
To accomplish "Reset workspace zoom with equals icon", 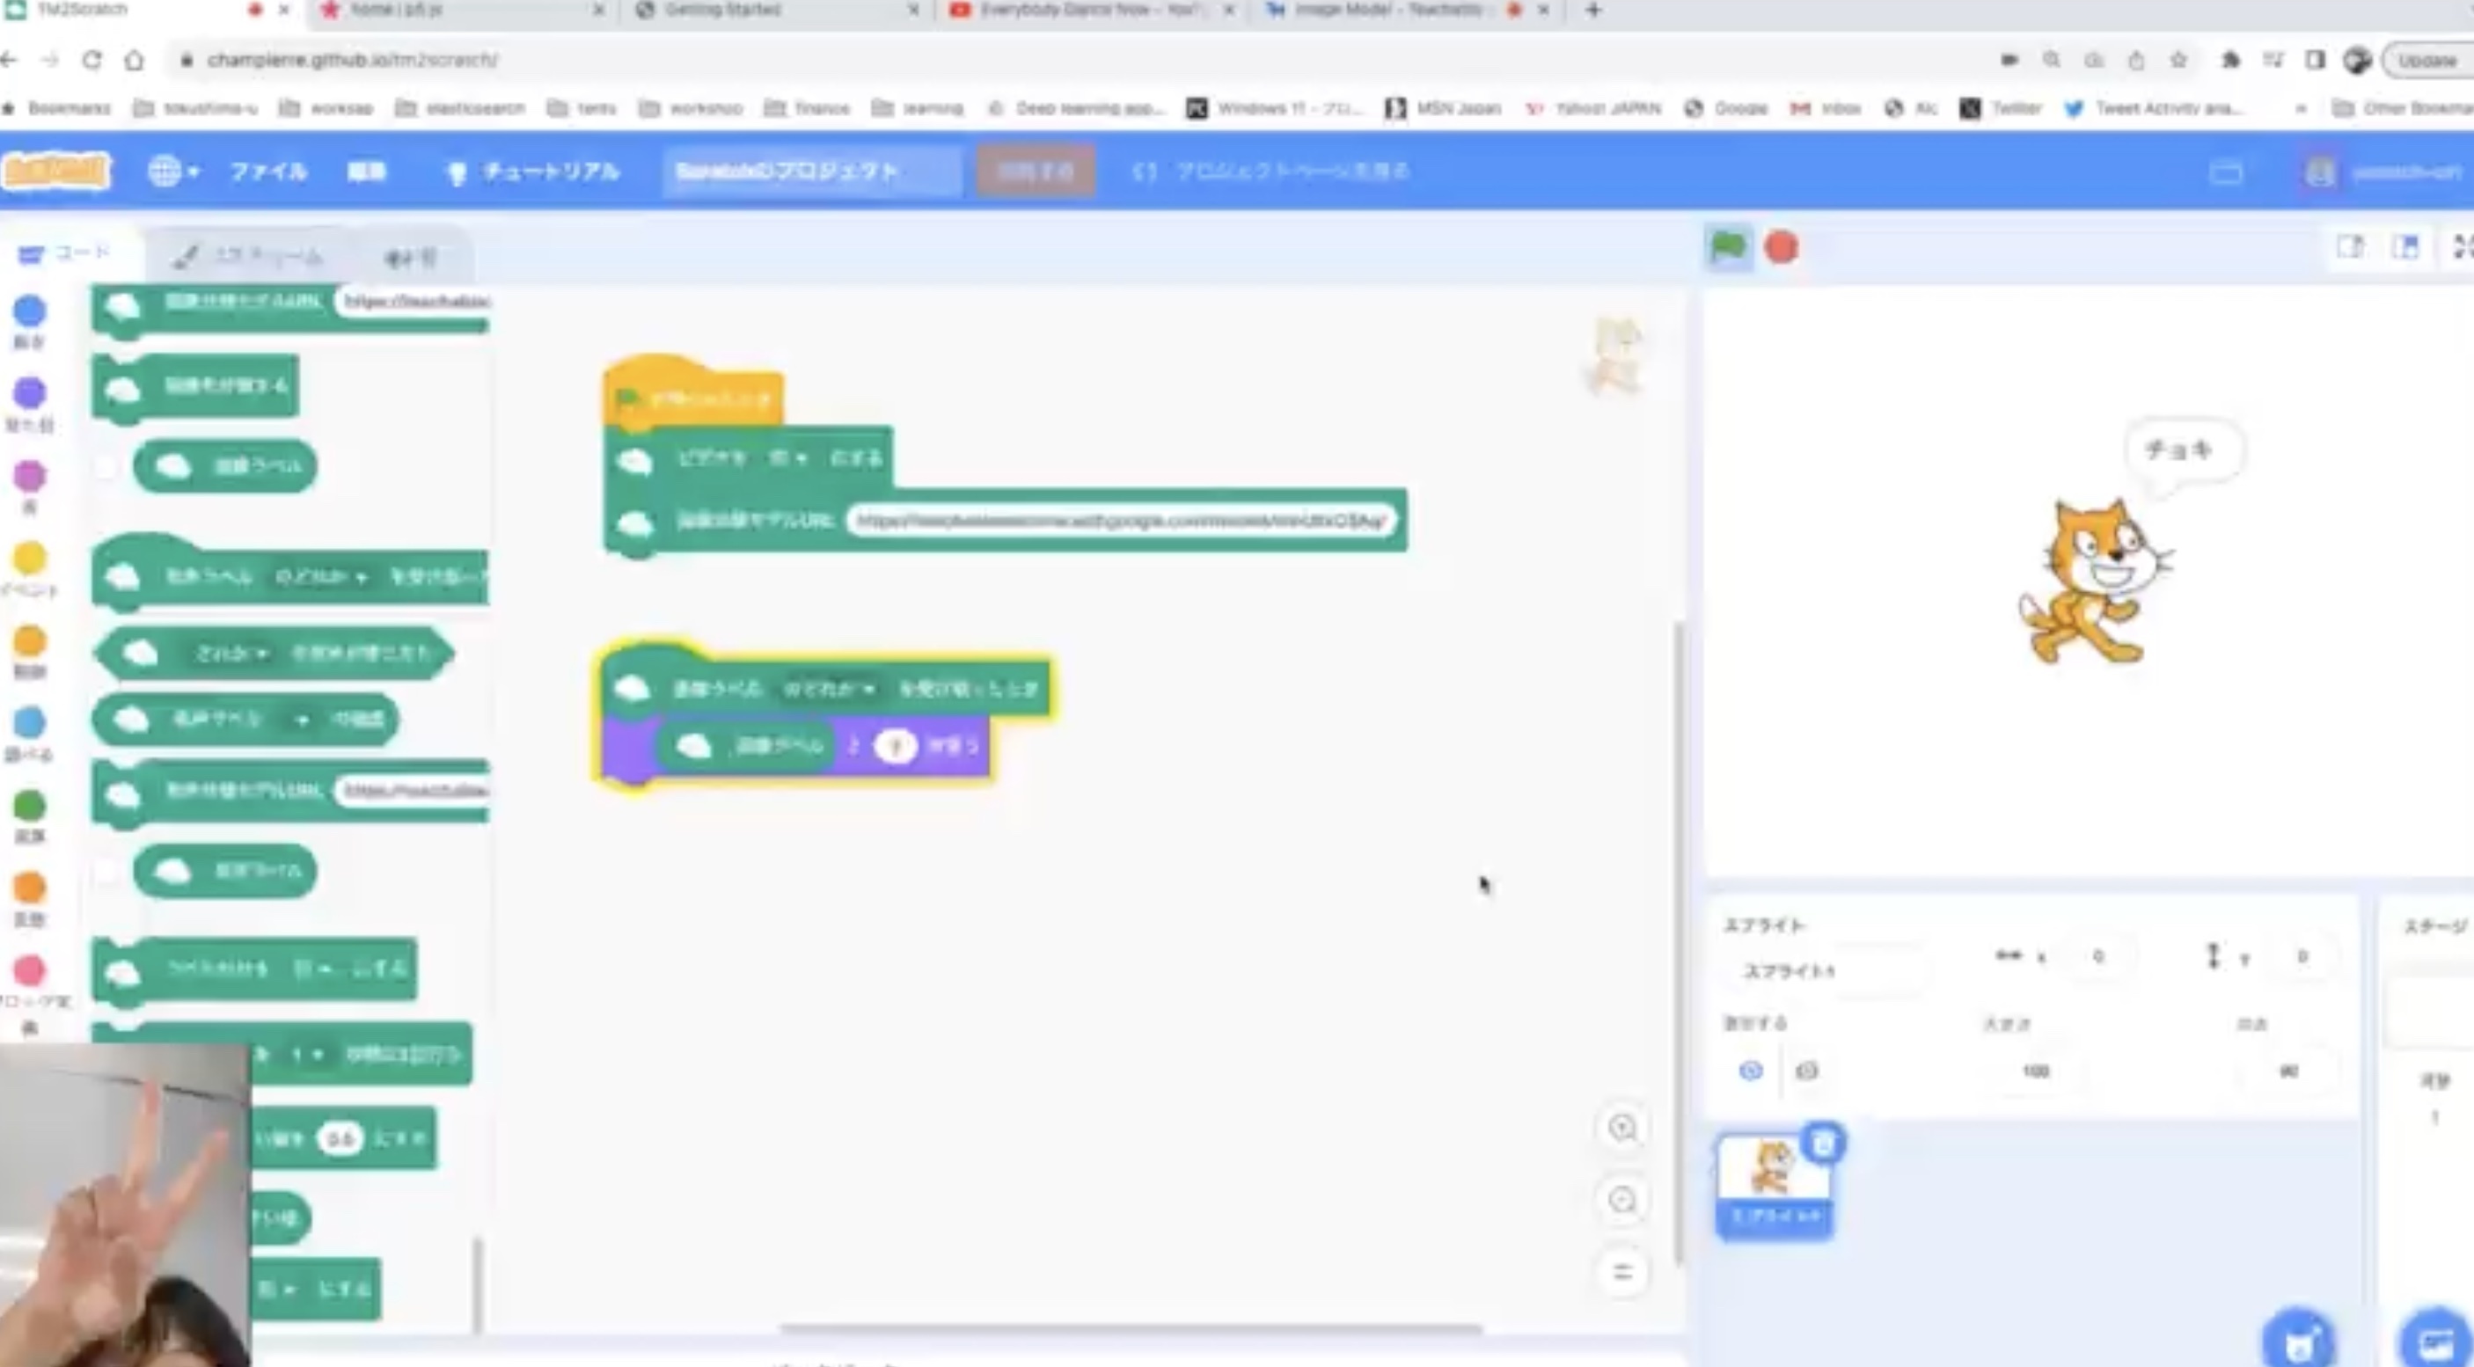I will coord(1623,1273).
